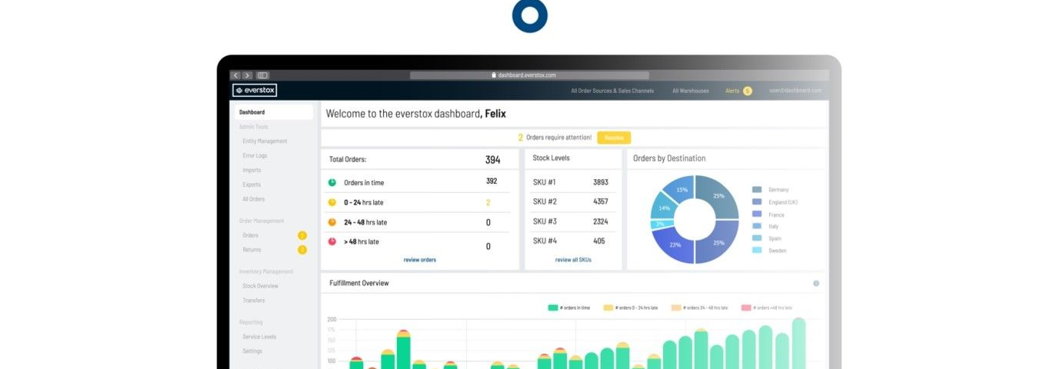This screenshot has height=369, width=1060.
Task: Click the SKU #1 value 3893
Action: click(x=601, y=182)
